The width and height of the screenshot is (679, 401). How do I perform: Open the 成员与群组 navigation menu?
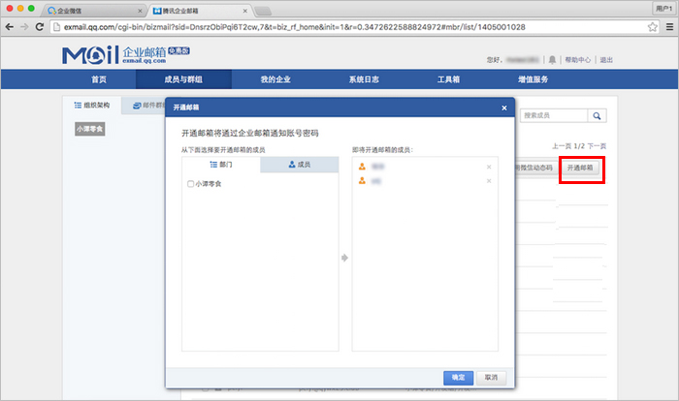pyautogui.click(x=183, y=79)
